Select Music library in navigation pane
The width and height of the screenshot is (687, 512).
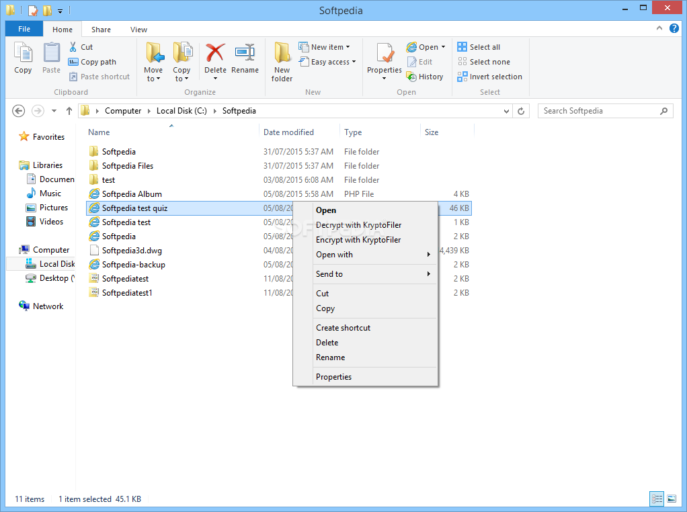(44, 193)
